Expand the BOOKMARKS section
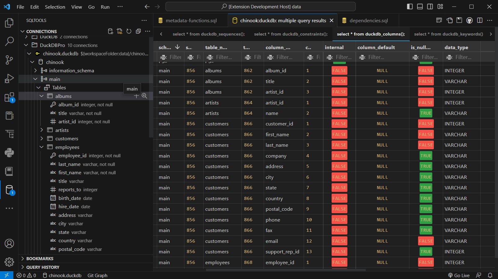This screenshot has width=498, height=279. [40, 259]
